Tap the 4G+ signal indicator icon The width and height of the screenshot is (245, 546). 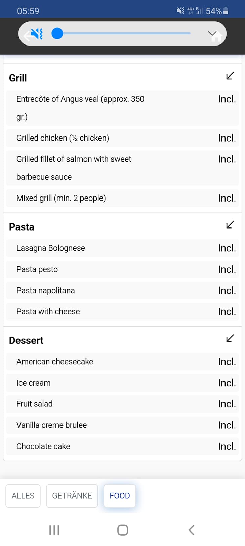click(191, 11)
